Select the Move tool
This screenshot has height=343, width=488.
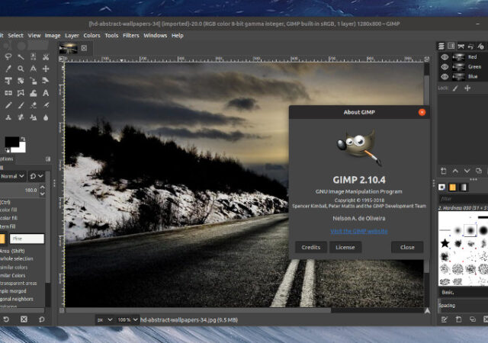click(46, 69)
